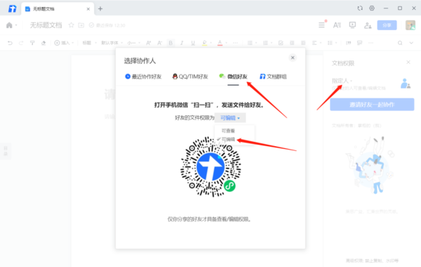Undo the last action
This screenshot has width=421, height=267.
coord(10,43)
